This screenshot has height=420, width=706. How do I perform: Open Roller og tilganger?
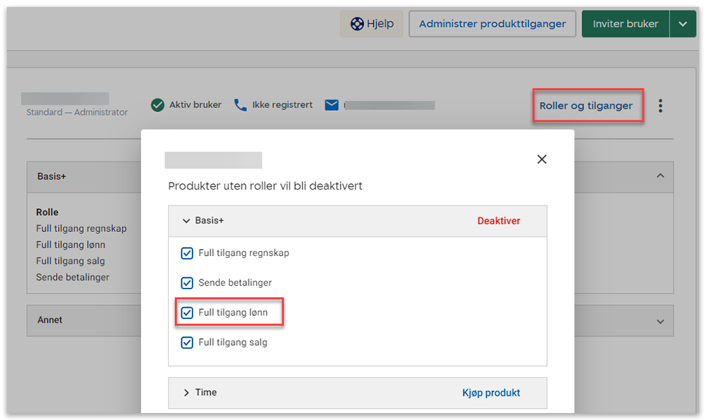click(x=586, y=106)
